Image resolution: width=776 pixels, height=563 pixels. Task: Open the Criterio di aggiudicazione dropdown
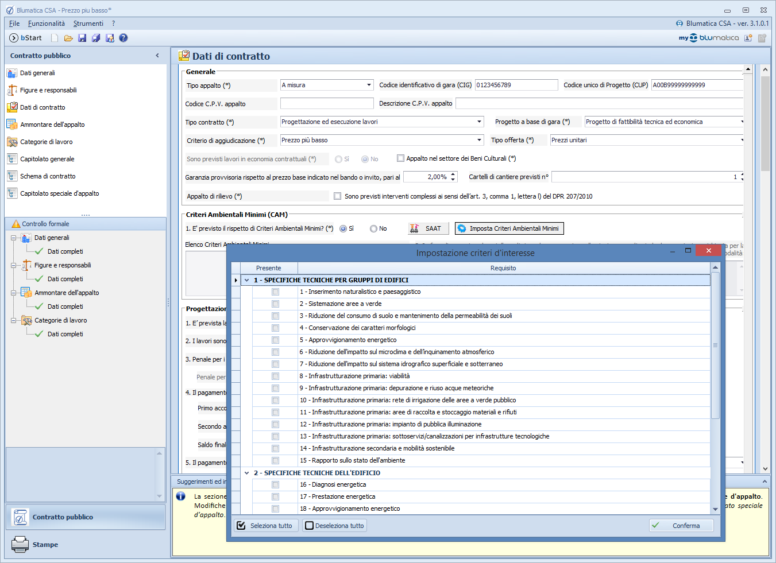pos(479,140)
